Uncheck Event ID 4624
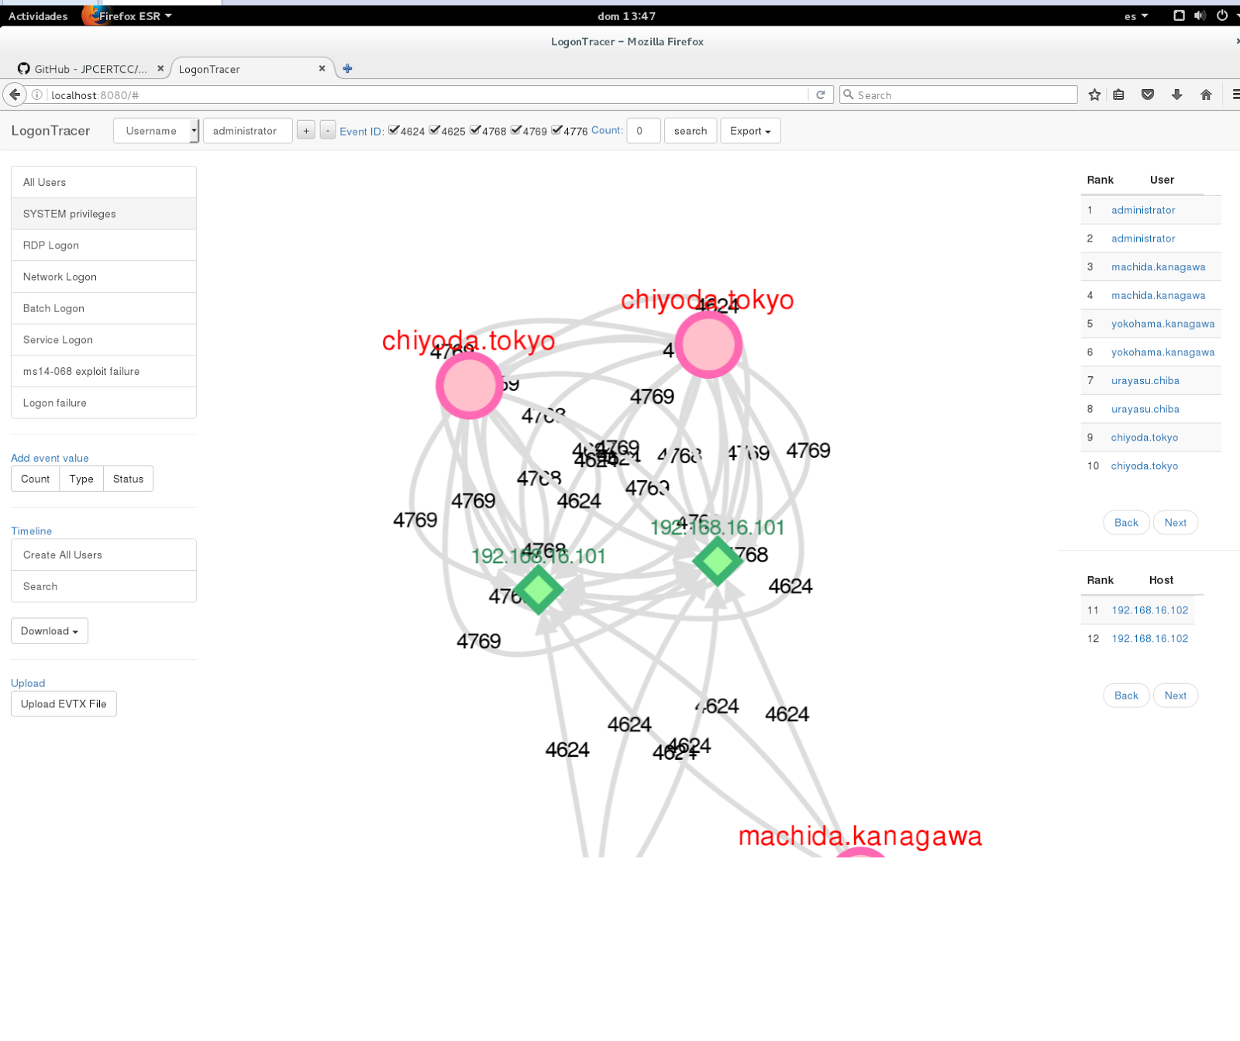 point(395,130)
